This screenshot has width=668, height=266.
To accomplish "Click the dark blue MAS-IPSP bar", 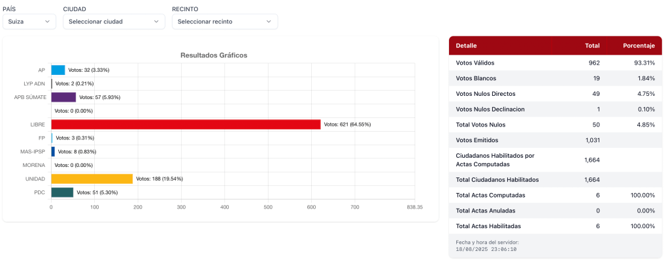I will tap(53, 151).
